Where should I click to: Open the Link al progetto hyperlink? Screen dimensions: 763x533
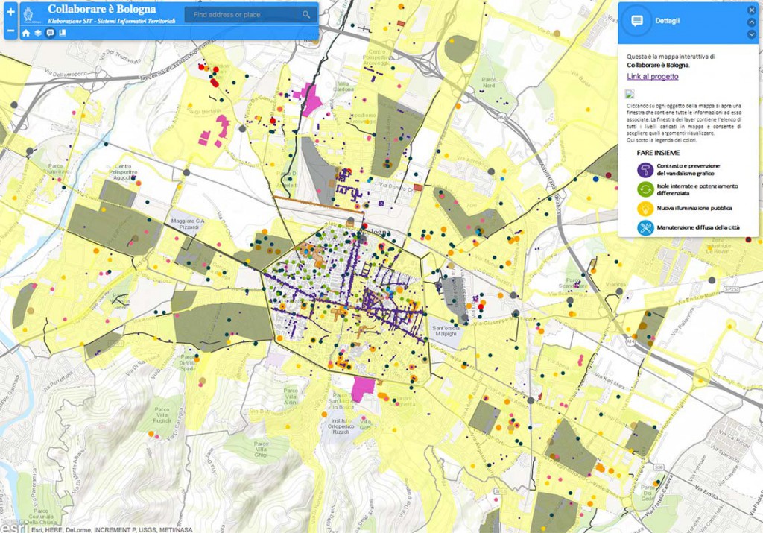(x=652, y=76)
